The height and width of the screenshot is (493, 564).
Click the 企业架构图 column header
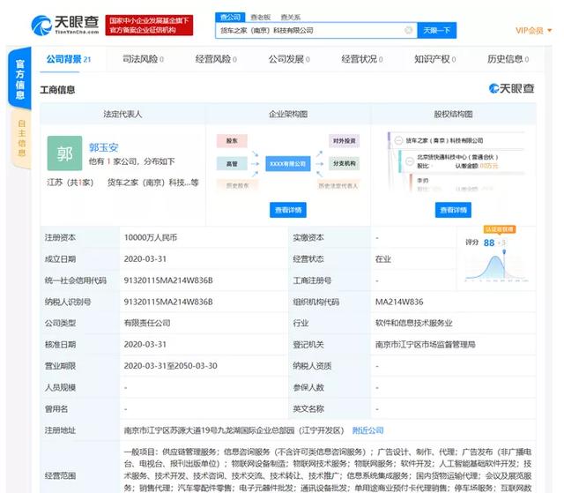click(x=288, y=114)
